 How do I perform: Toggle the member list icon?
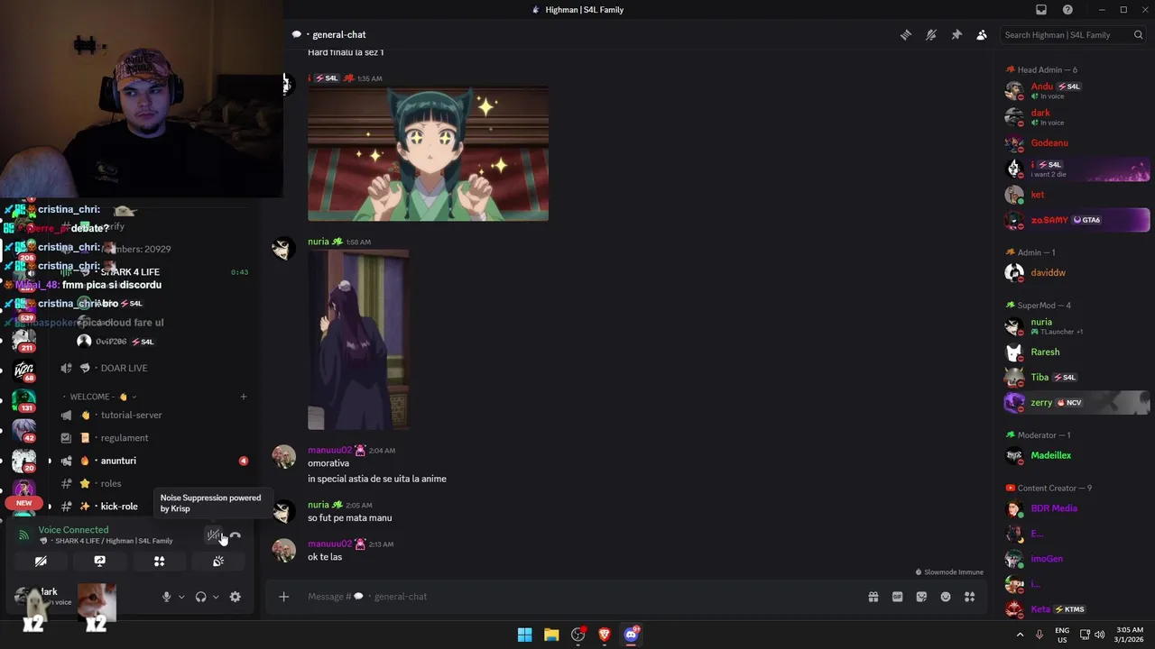tap(982, 35)
